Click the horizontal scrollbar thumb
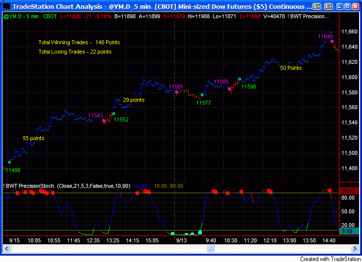362x262 pixels. [x=210, y=249]
